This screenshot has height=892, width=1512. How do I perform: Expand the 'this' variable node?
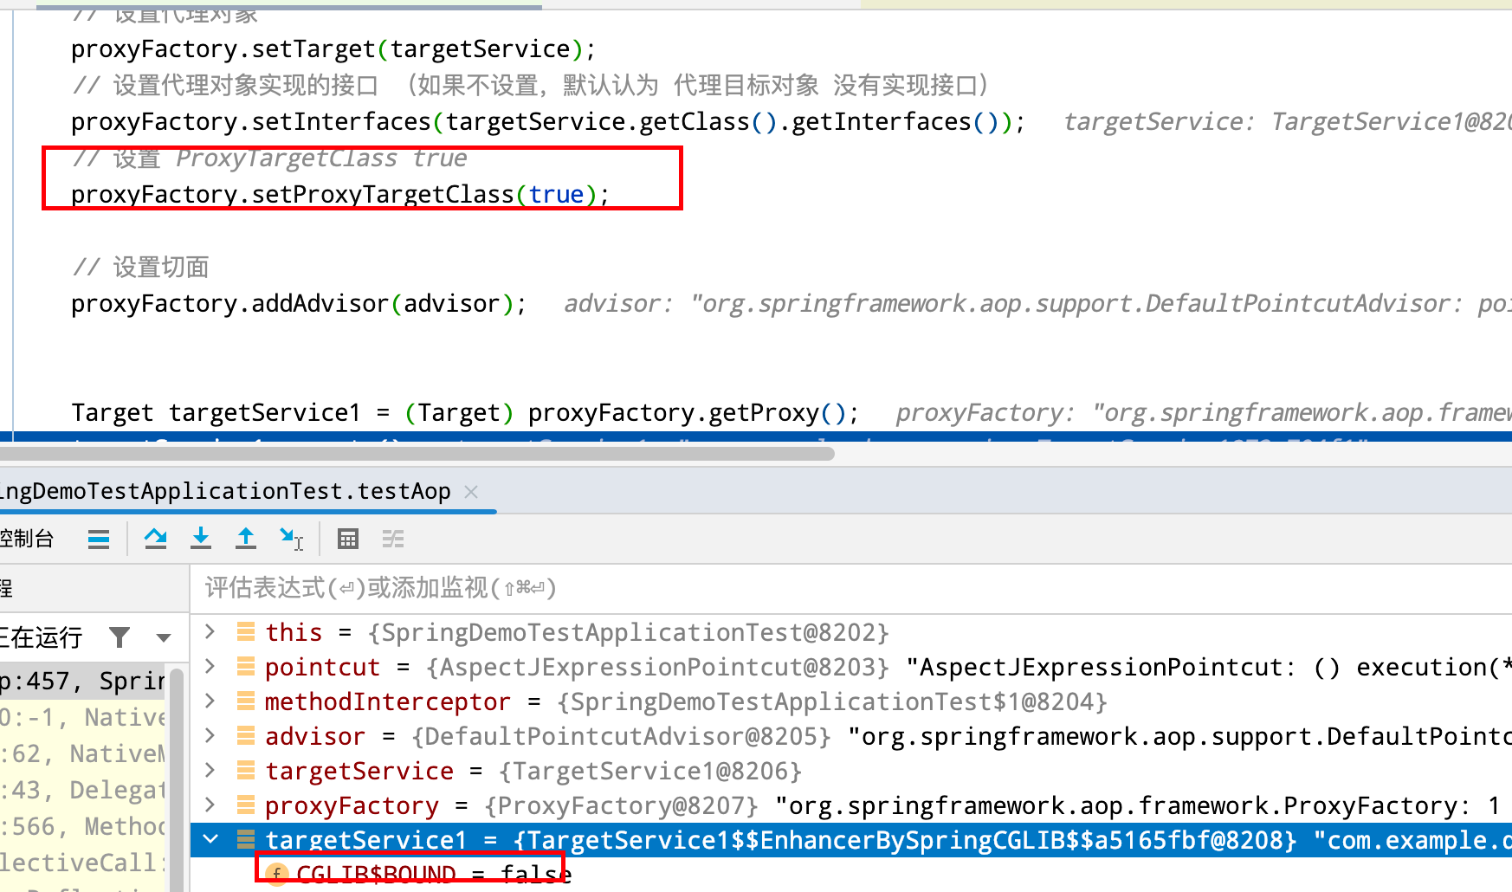pyautogui.click(x=210, y=631)
